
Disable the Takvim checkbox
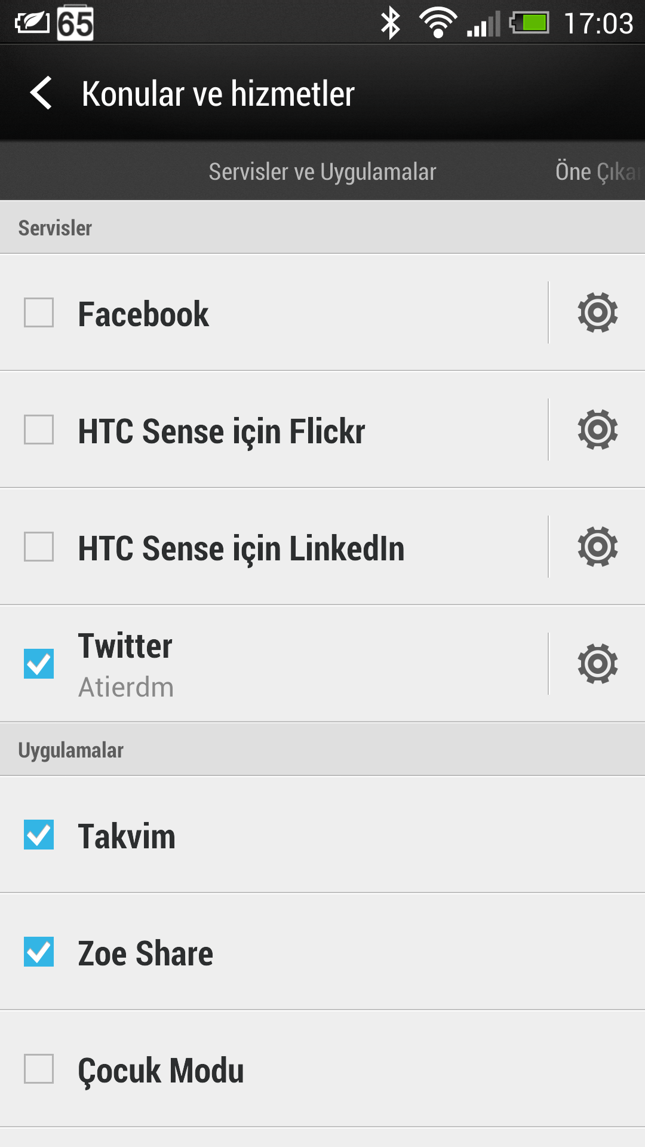(x=39, y=835)
